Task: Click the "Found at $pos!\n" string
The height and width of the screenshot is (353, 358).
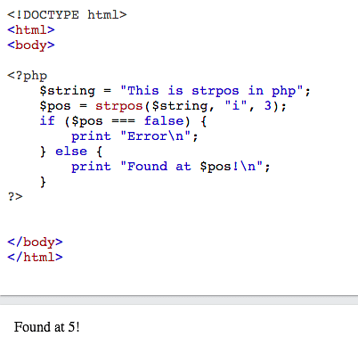Action: point(191,167)
